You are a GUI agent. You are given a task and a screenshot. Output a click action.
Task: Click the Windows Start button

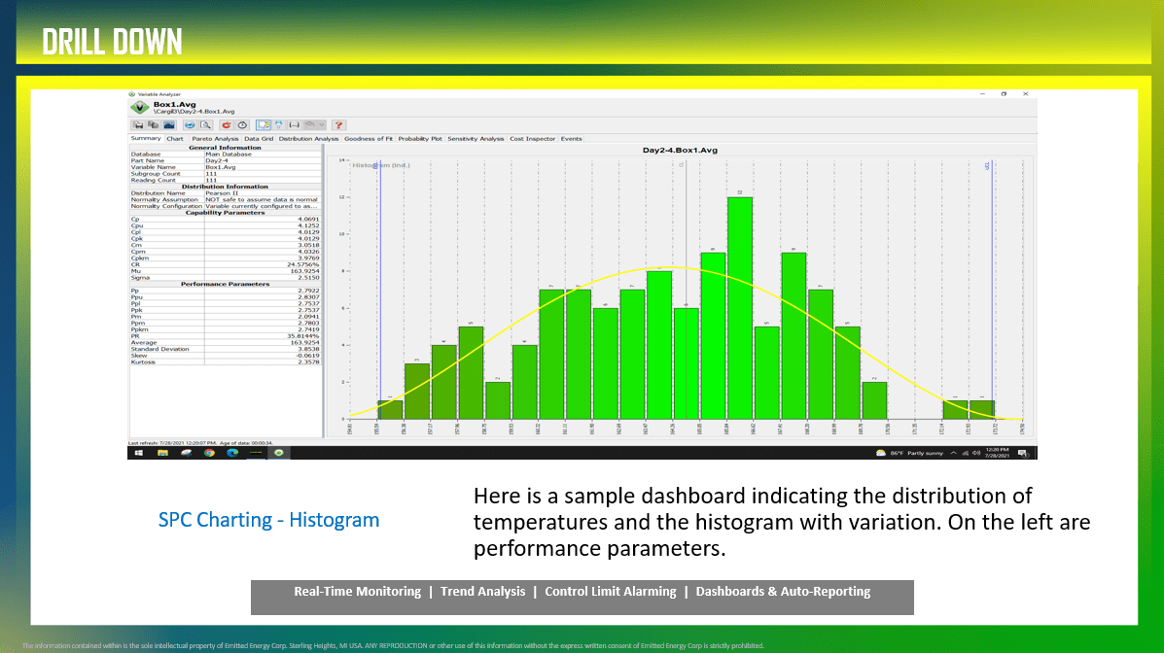click(x=139, y=453)
